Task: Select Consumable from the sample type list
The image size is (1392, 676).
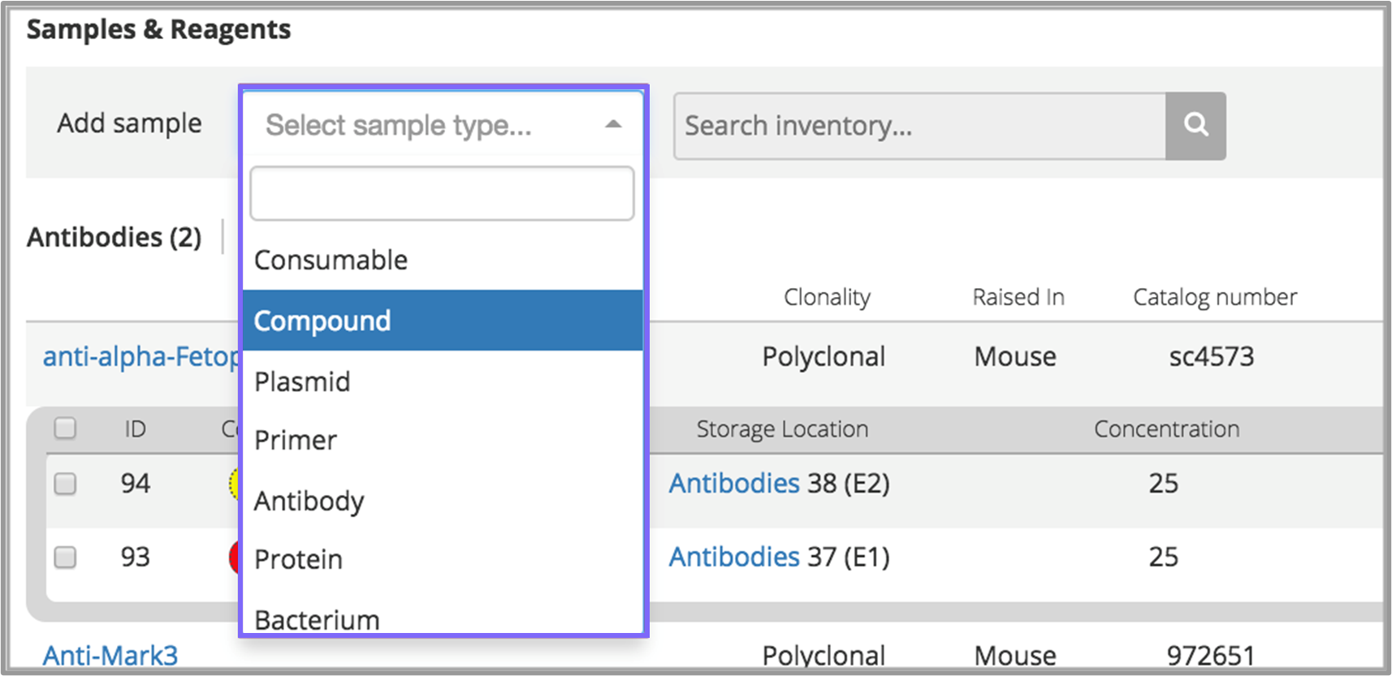Action: pyautogui.click(x=331, y=260)
